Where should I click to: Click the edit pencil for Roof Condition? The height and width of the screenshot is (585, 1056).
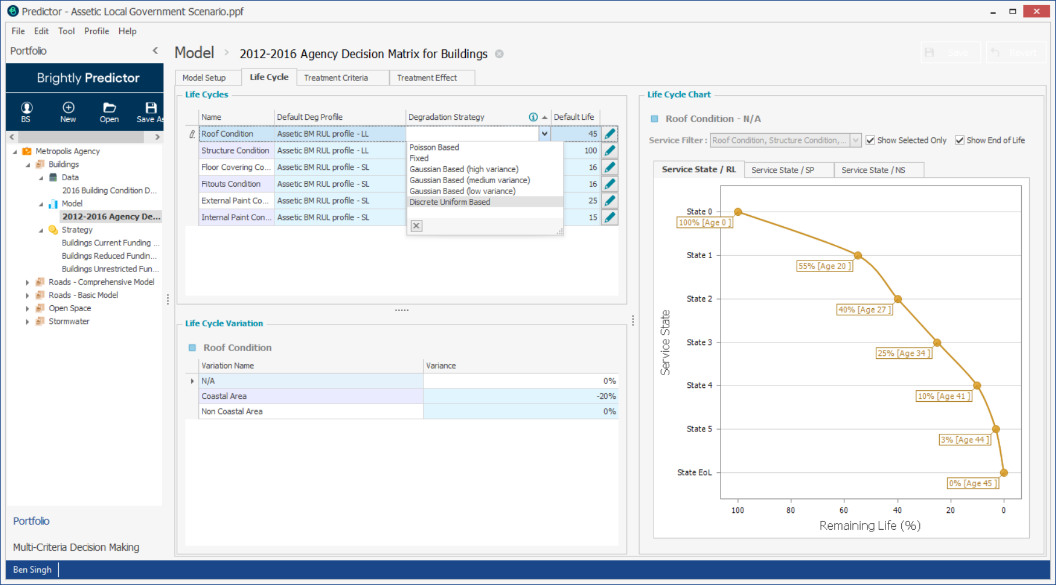(609, 134)
